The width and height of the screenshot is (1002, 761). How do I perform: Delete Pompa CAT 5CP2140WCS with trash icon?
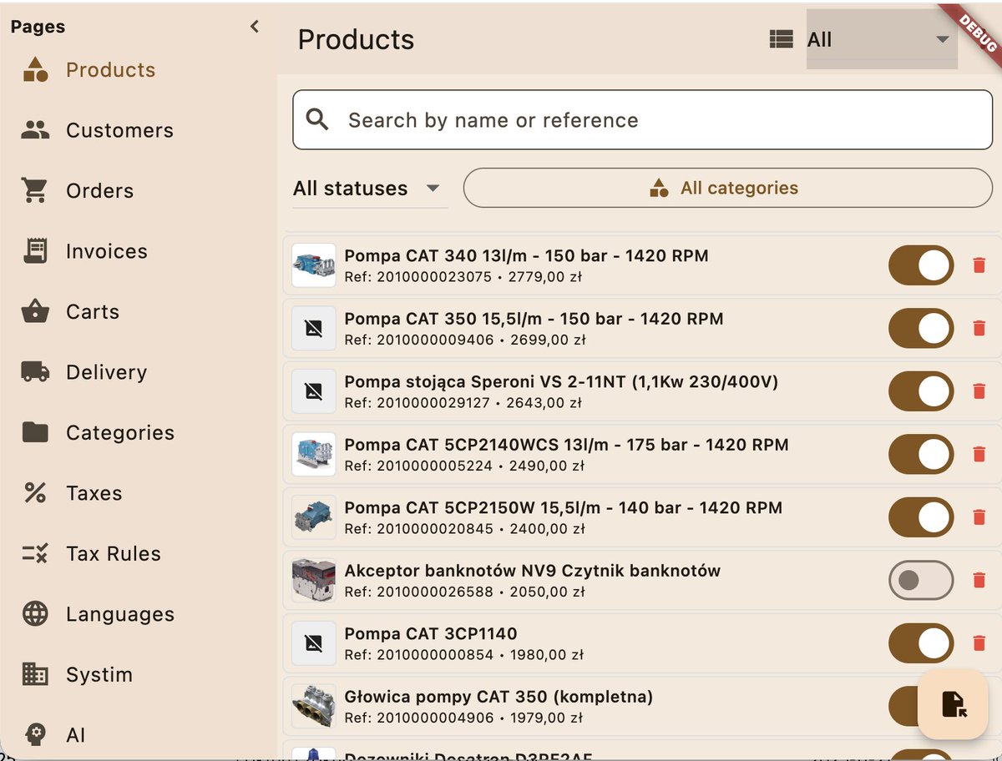pos(979,454)
